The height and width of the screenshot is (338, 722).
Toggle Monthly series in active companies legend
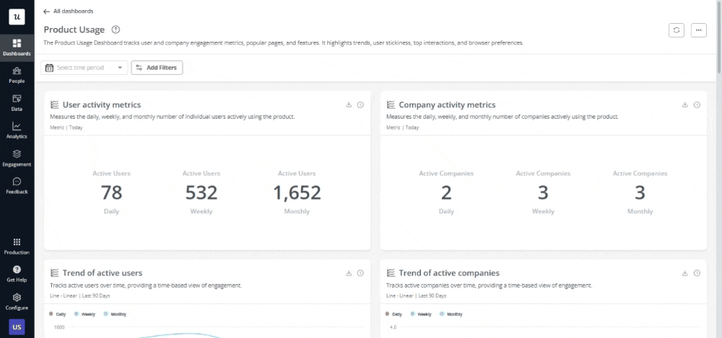451,314
